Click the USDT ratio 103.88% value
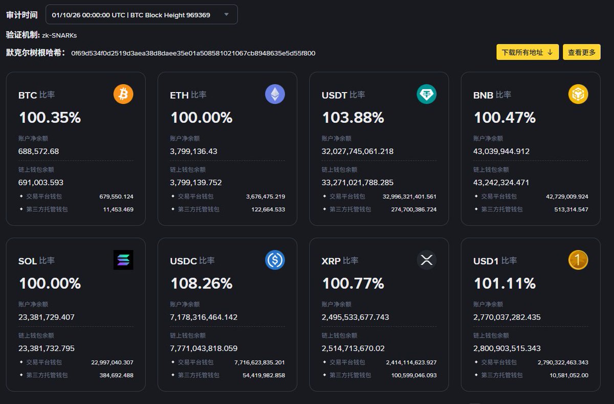The height and width of the screenshot is (404, 614). (353, 118)
